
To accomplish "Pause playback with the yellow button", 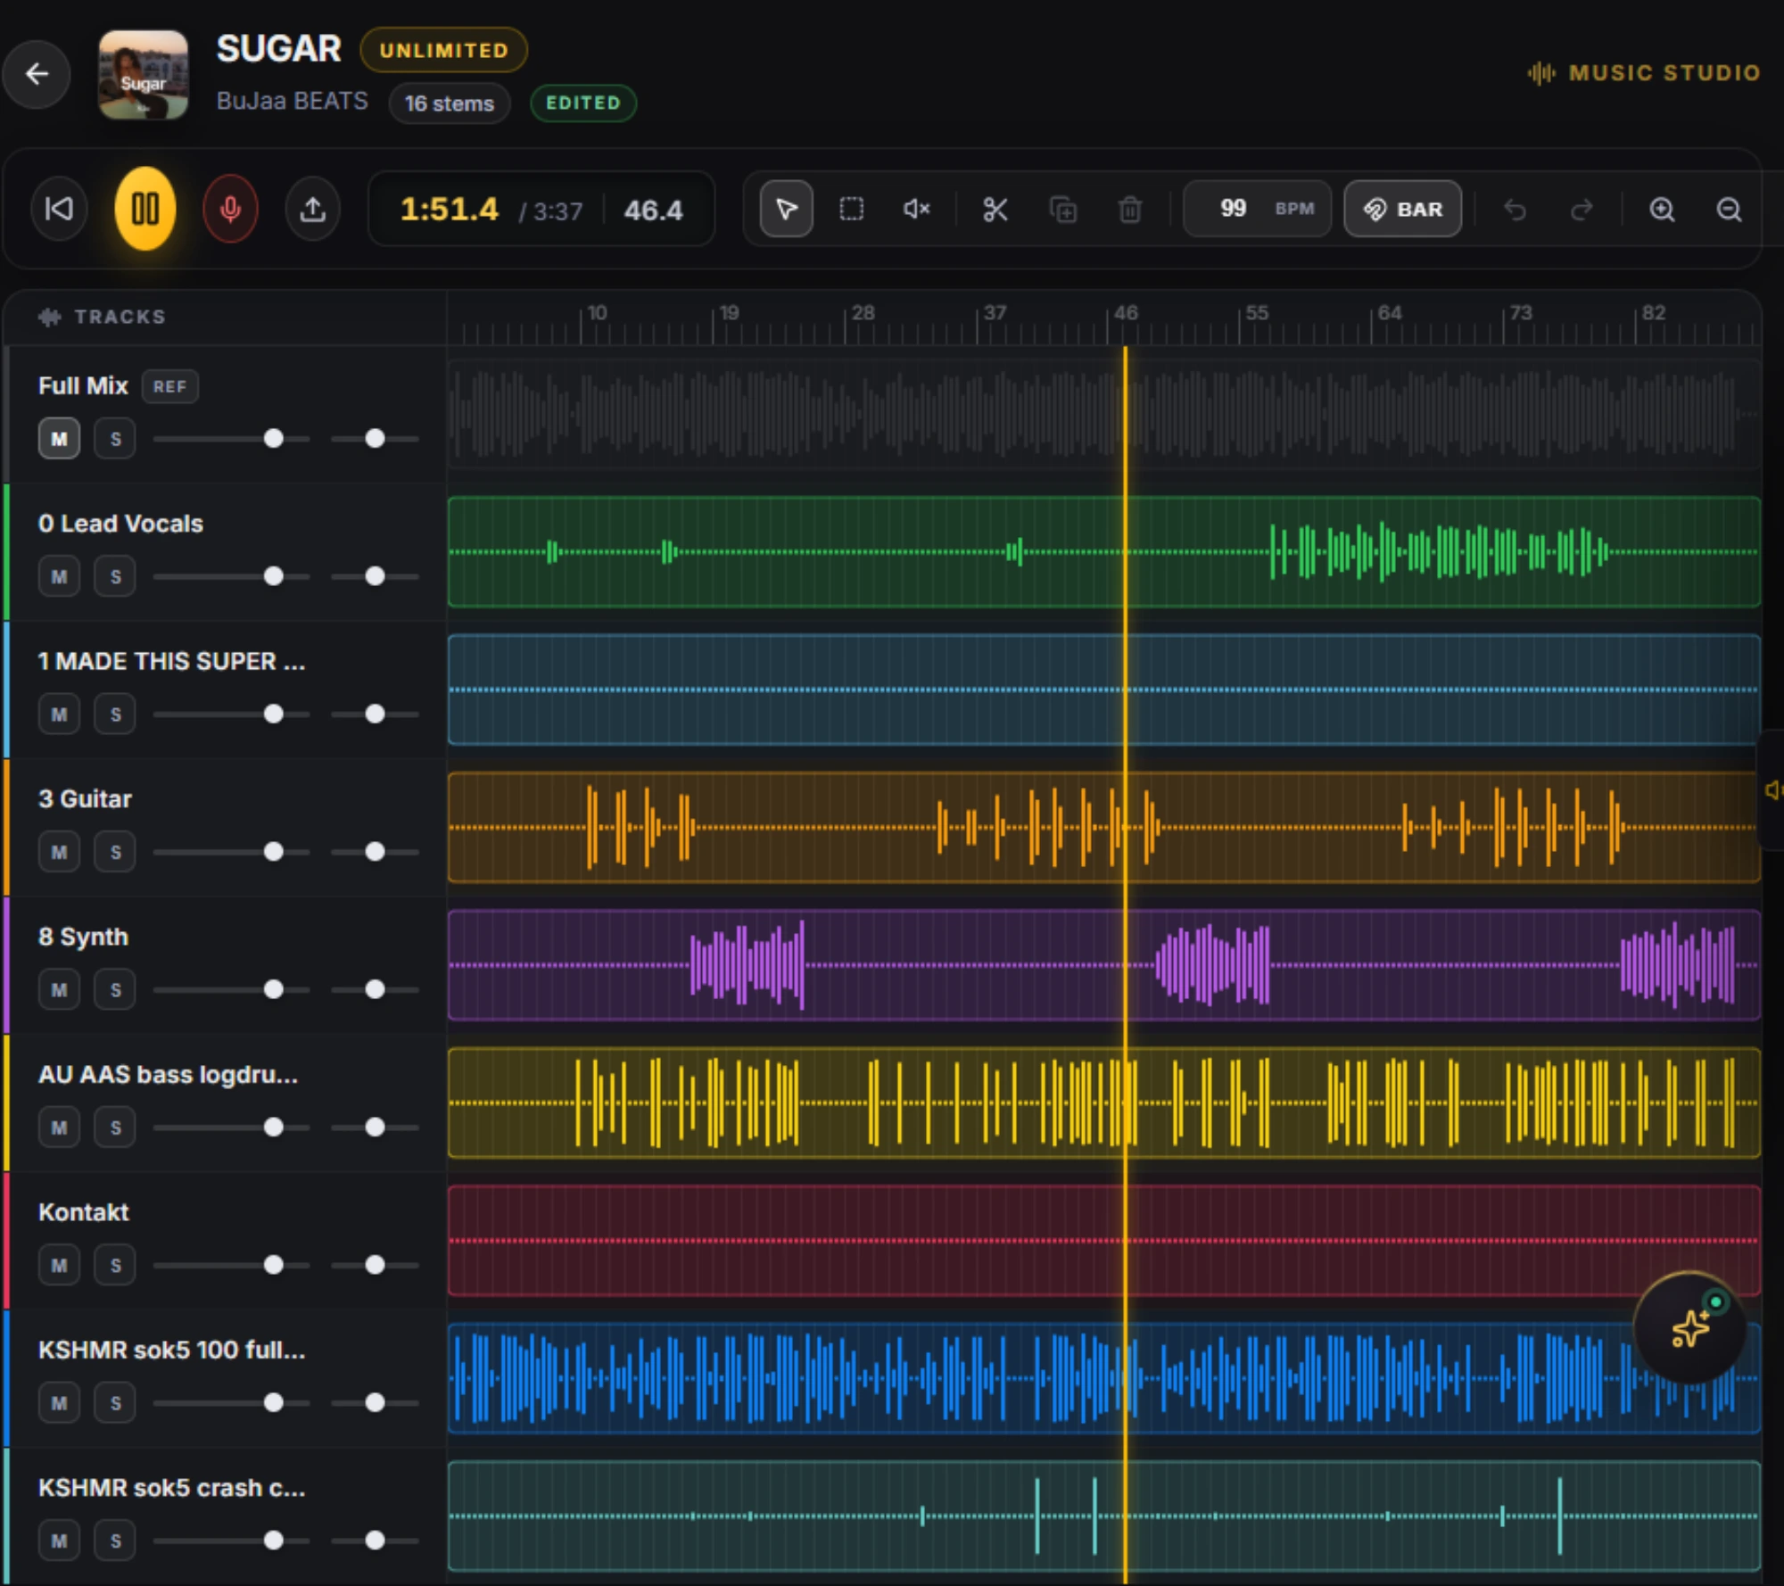I will [x=145, y=210].
